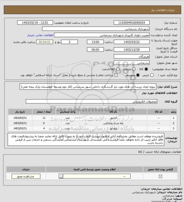The width and height of the screenshot is (184, 202).
Task: Click the توضیحات خریدار text box
Action: click(86, 140)
